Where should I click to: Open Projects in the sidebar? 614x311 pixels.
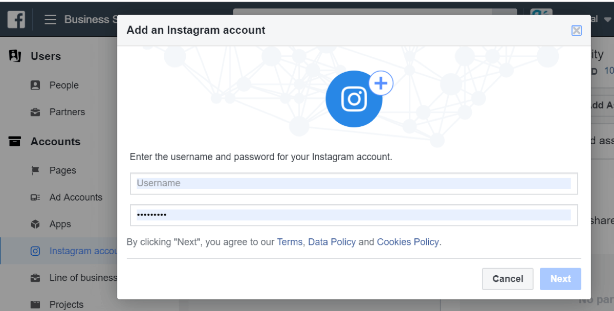click(57, 304)
